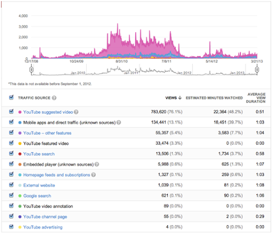Uncheck the YouTube – other features checkbox
The width and height of the screenshot is (272, 233).
coord(11,132)
